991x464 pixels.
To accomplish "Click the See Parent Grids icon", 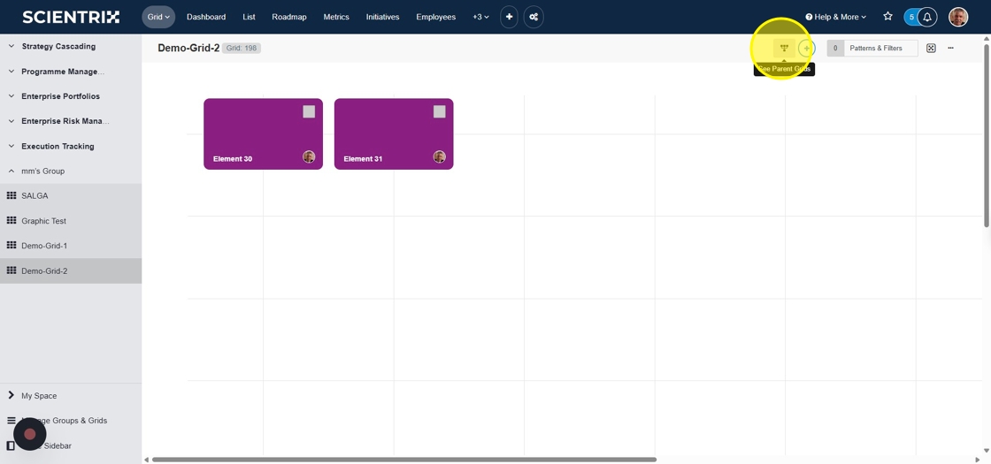I will point(784,49).
